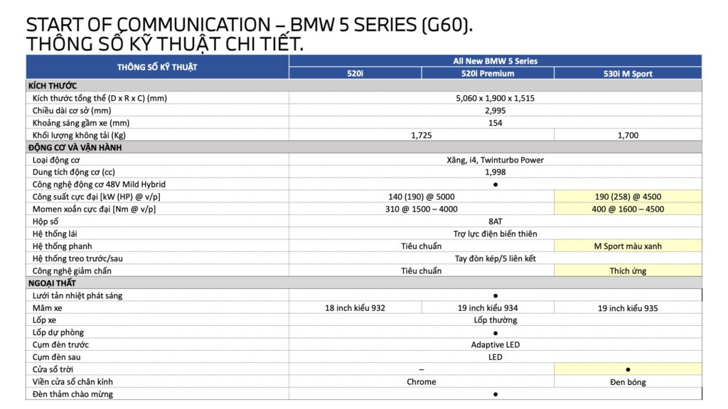Click the sunroof bullet for 530i M Sport

coord(628,370)
